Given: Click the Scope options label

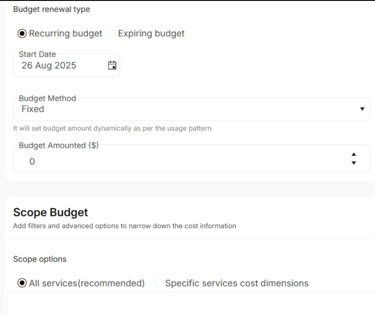Looking at the screenshot, I should pyautogui.click(x=40, y=259).
